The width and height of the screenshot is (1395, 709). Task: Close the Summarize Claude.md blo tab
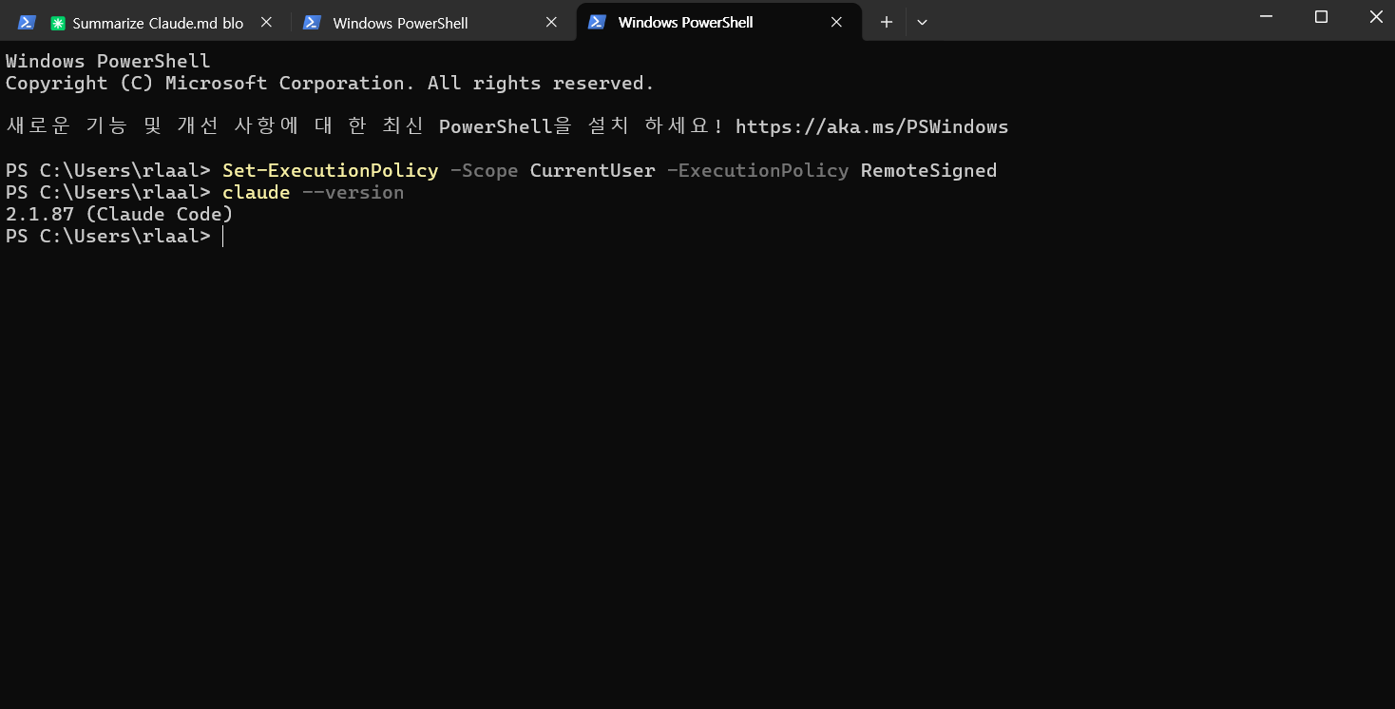(x=265, y=21)
